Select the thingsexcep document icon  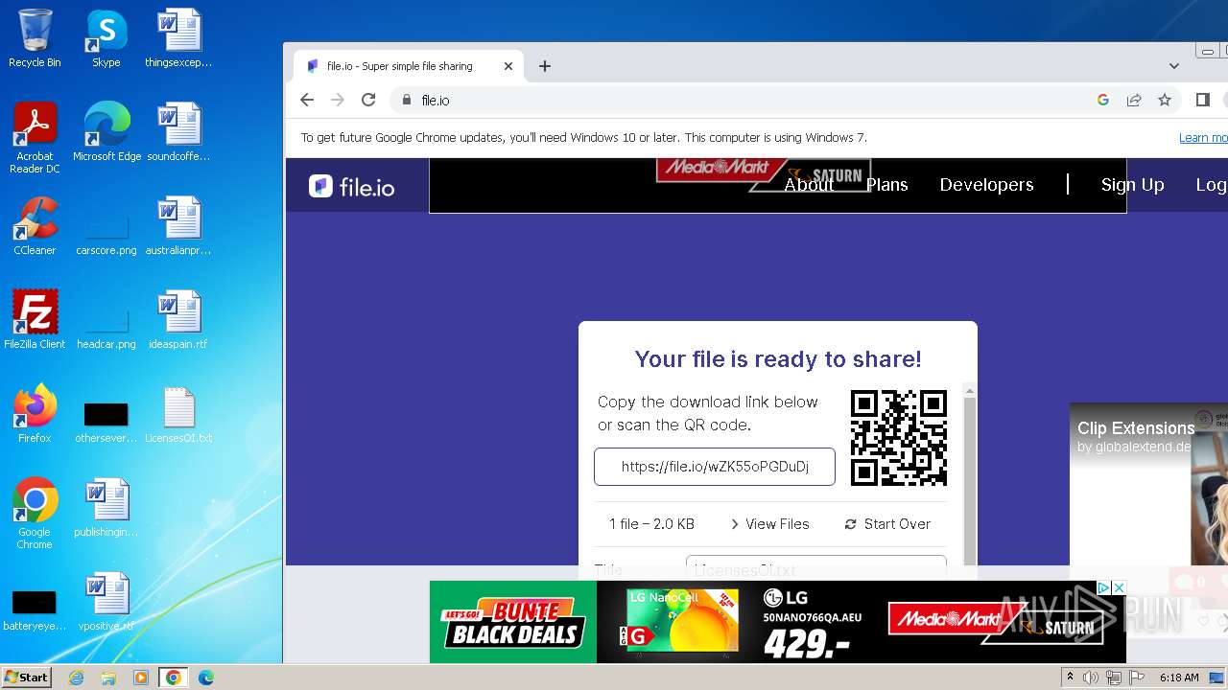(x=178, y=38)
